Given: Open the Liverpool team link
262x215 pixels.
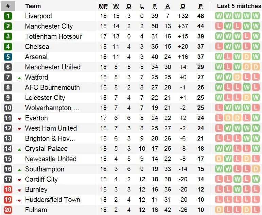Looking at the screenshot, I should (38, 16).
